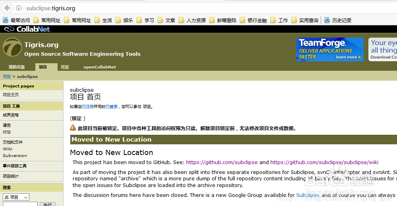Click the browser back arrow button
397x206 pixels.
point(7,8)
